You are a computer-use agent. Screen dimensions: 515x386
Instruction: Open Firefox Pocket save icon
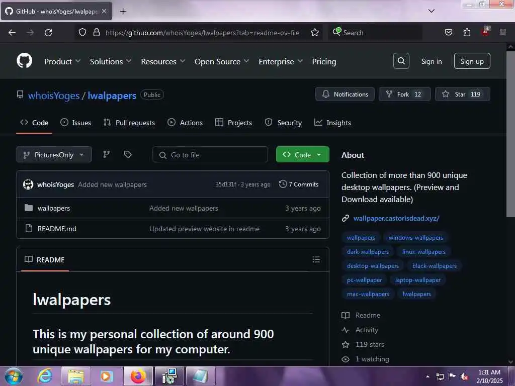(448, 33)
